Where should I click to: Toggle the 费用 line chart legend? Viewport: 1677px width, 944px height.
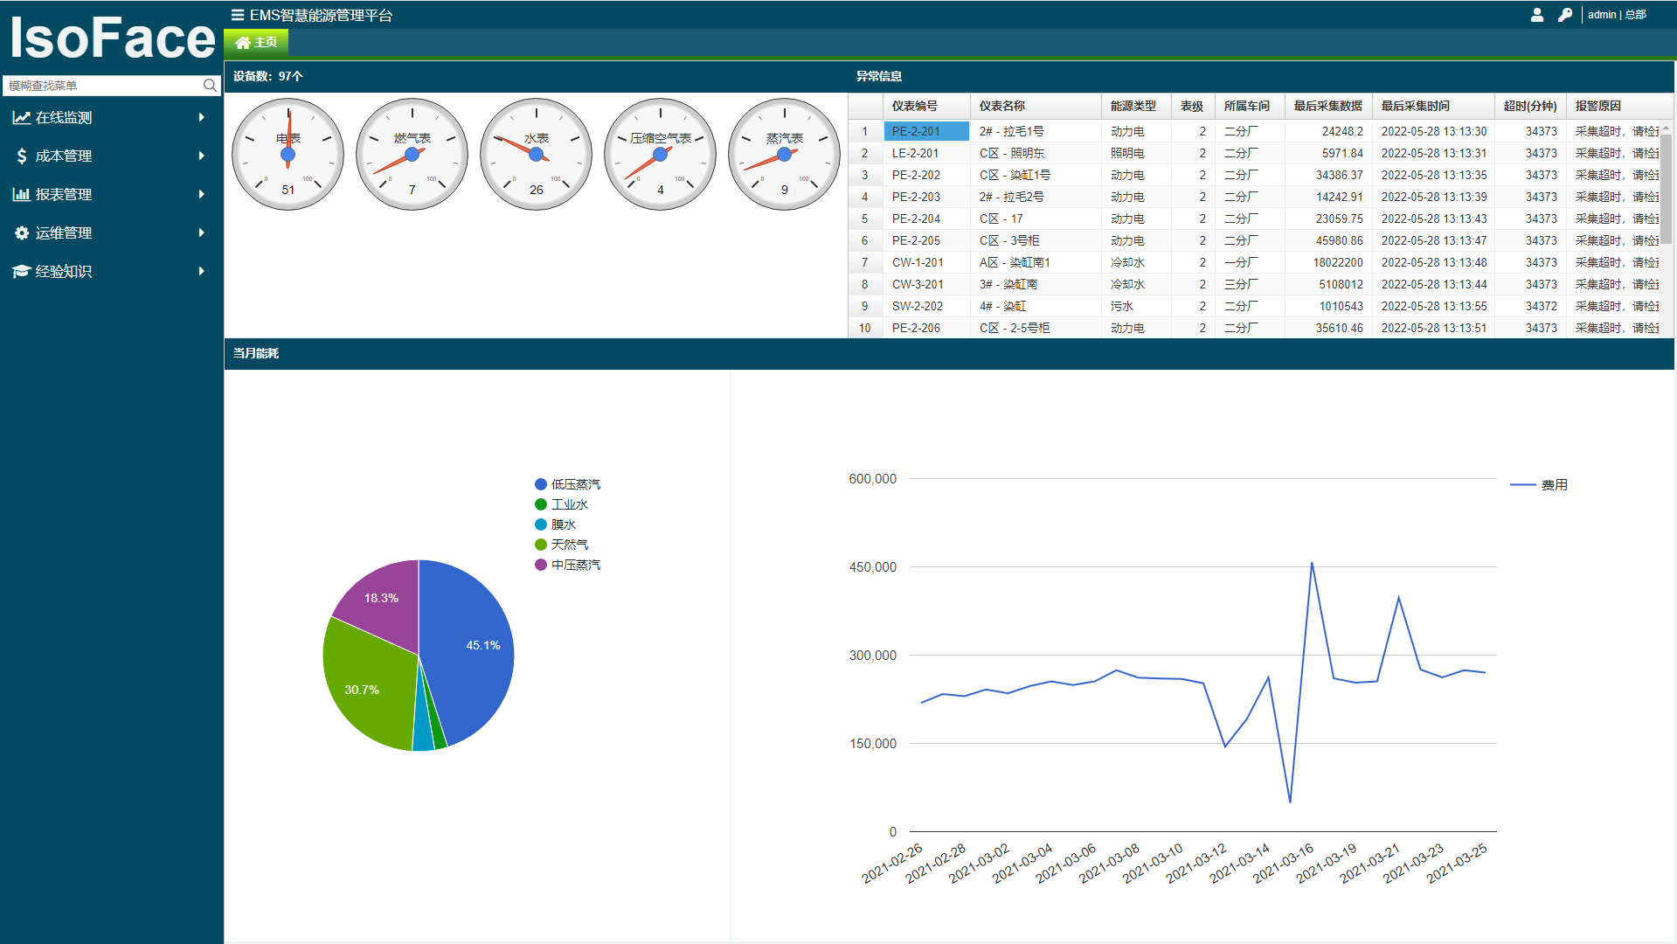1553,485
